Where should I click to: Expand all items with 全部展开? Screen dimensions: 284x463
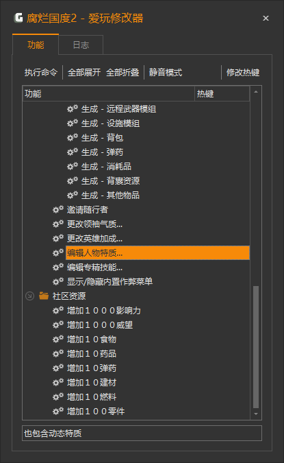click(84, 72)
